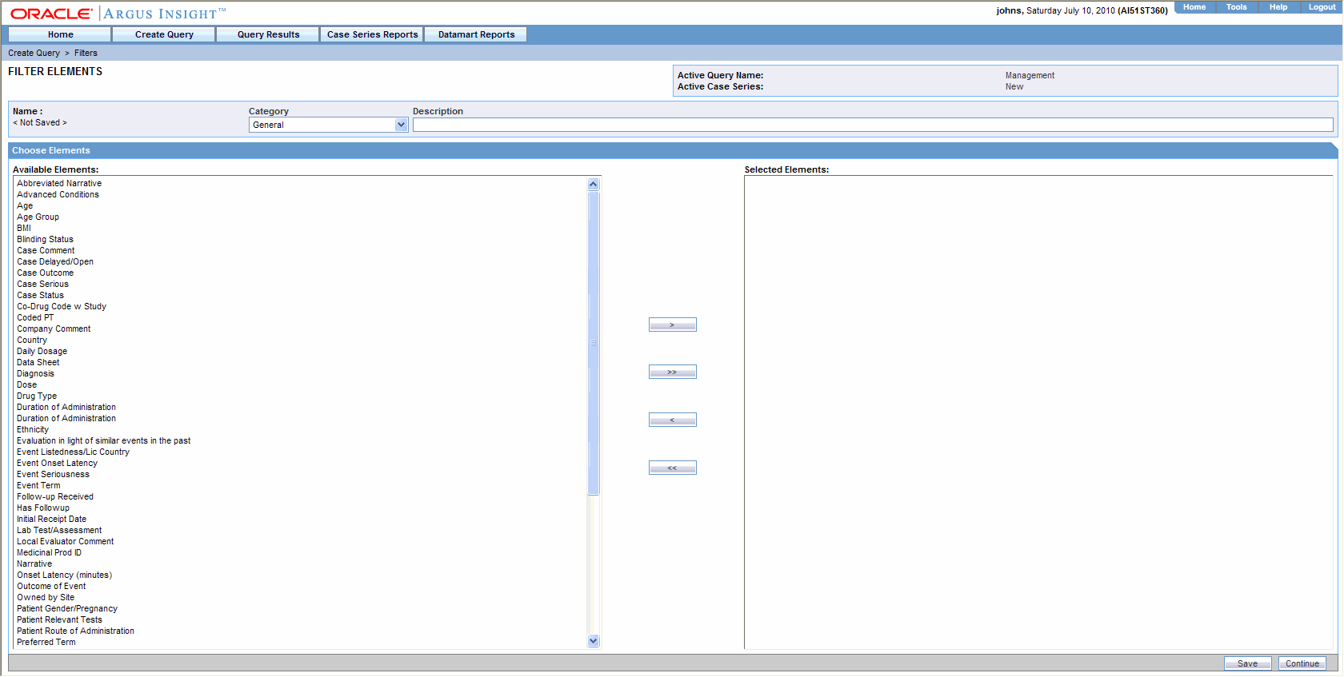
Task: Select Has Followup element
Action: [43, 508]
